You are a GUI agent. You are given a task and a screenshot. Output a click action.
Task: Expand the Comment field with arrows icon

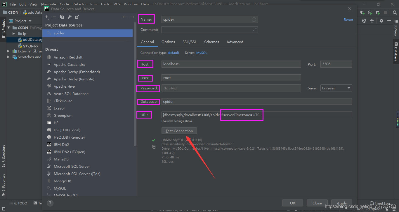[x=255, y=29]
